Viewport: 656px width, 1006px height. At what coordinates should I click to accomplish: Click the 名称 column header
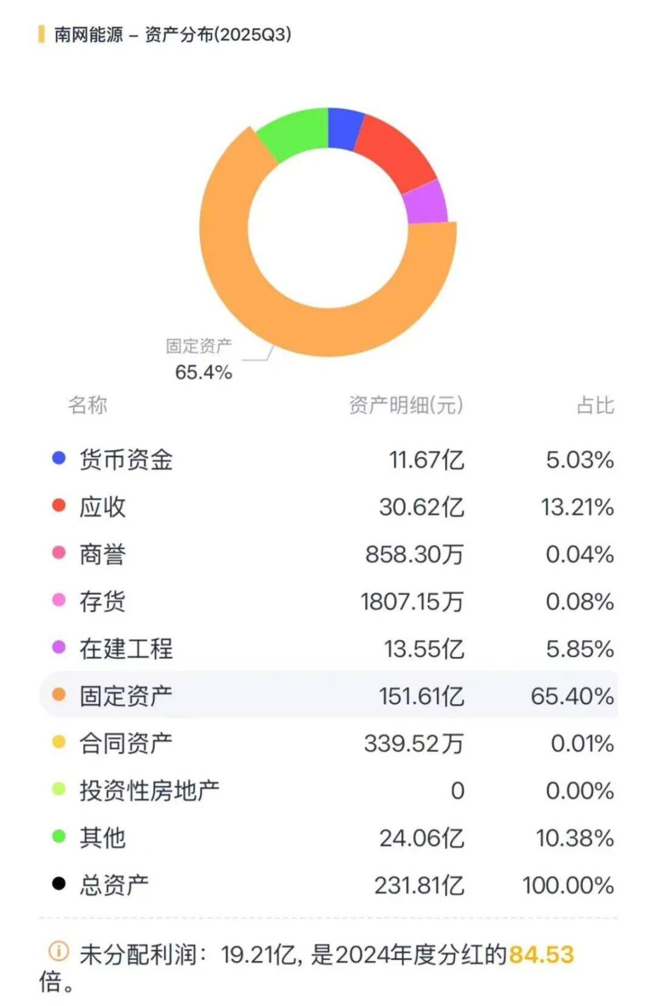[x=87, y=405]
